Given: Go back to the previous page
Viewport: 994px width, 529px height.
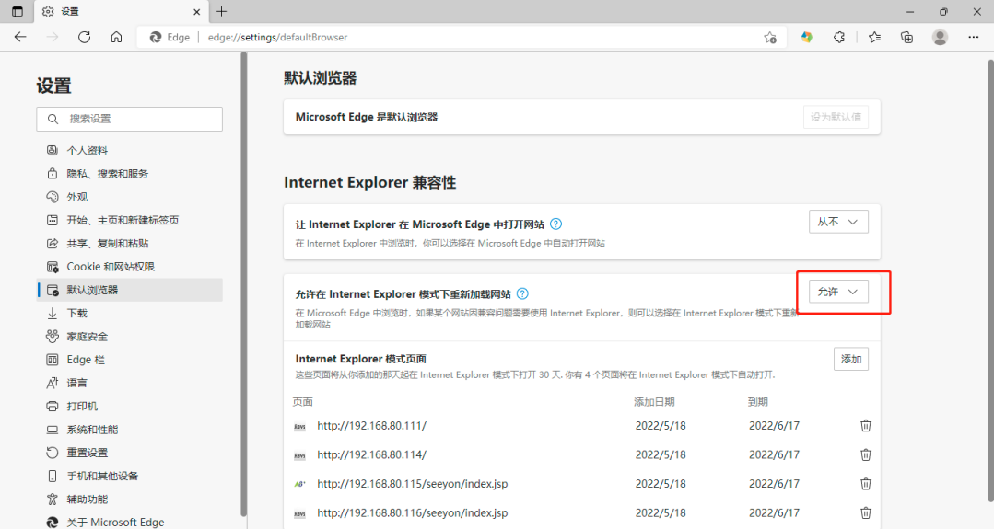Looking at the screenshot, I should (x=20, y=38).
